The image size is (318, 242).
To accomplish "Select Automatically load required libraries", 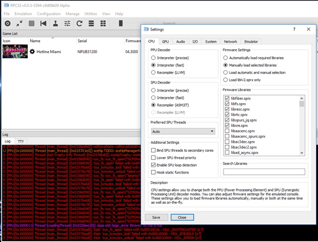I will (226, 58).
